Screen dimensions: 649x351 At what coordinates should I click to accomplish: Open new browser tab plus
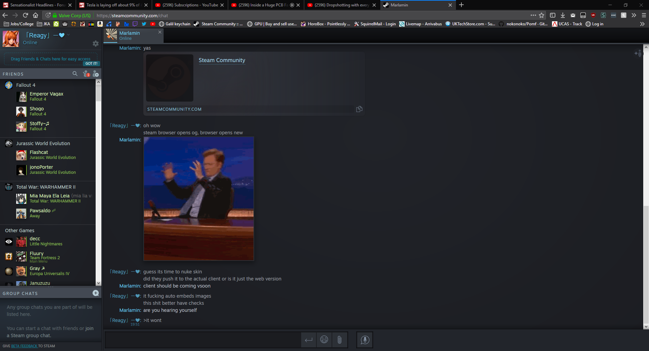click(x=461, y=5)
